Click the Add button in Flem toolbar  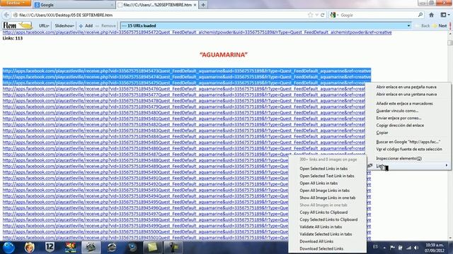(86, 25)
